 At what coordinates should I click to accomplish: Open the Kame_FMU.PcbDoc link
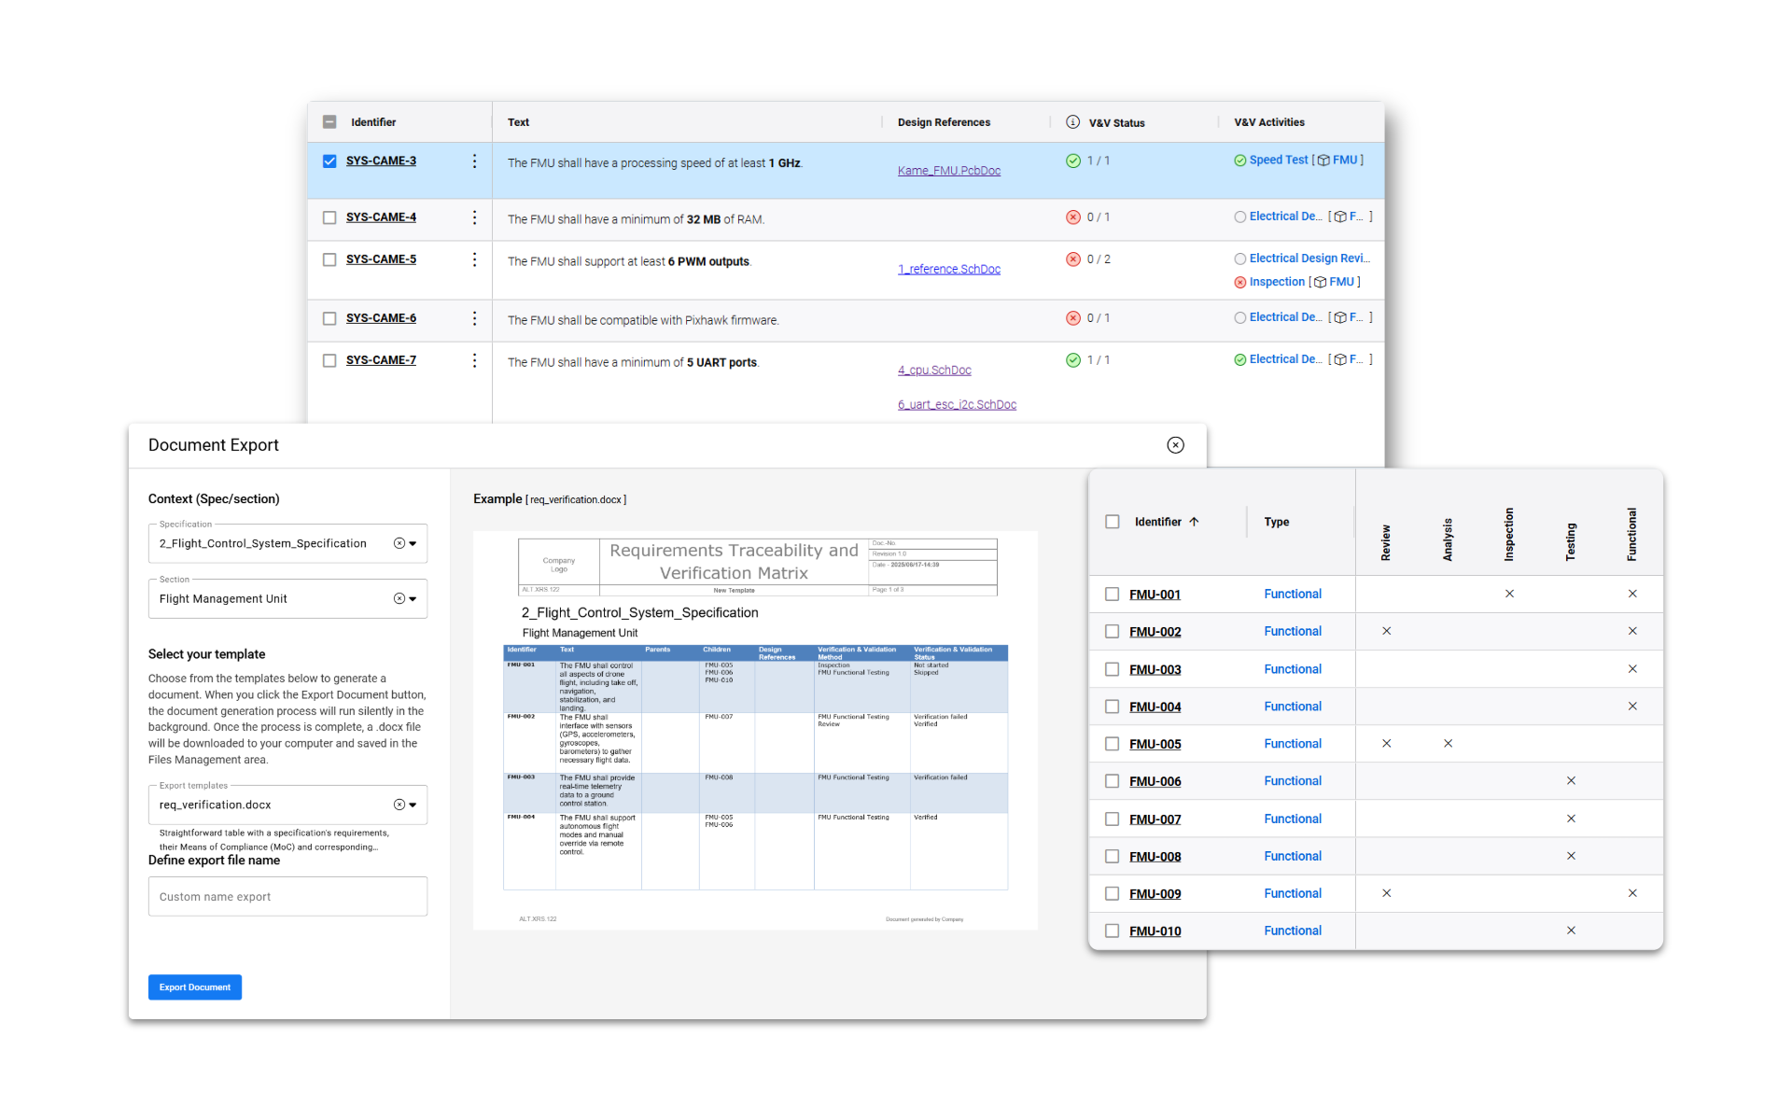pyautogui.click(x=948, y=171)
